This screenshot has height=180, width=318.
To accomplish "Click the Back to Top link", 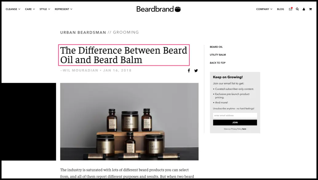I will coord(217,63).
